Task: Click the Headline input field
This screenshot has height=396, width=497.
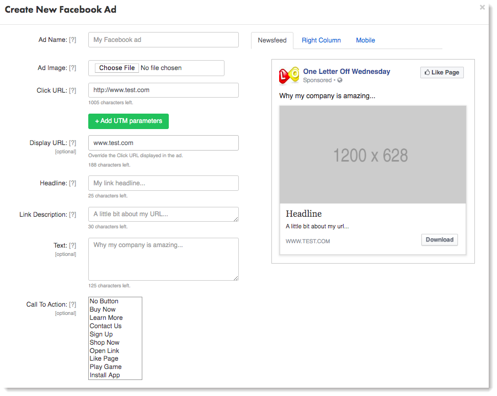Action: [x=163, y=183]
